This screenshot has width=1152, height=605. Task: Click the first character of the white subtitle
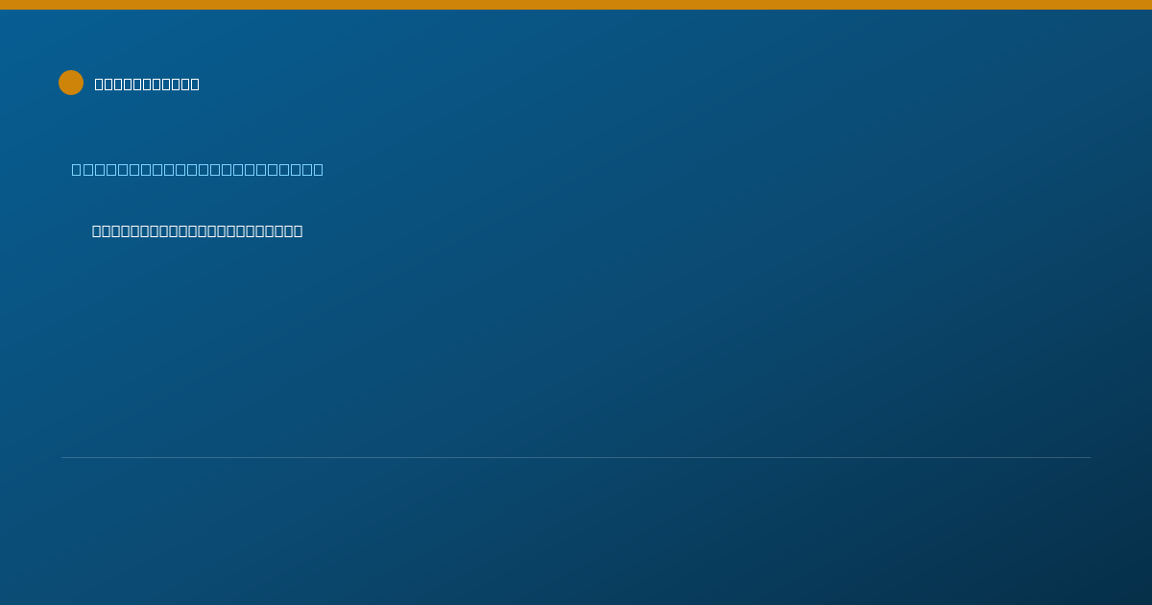[97, 230]
